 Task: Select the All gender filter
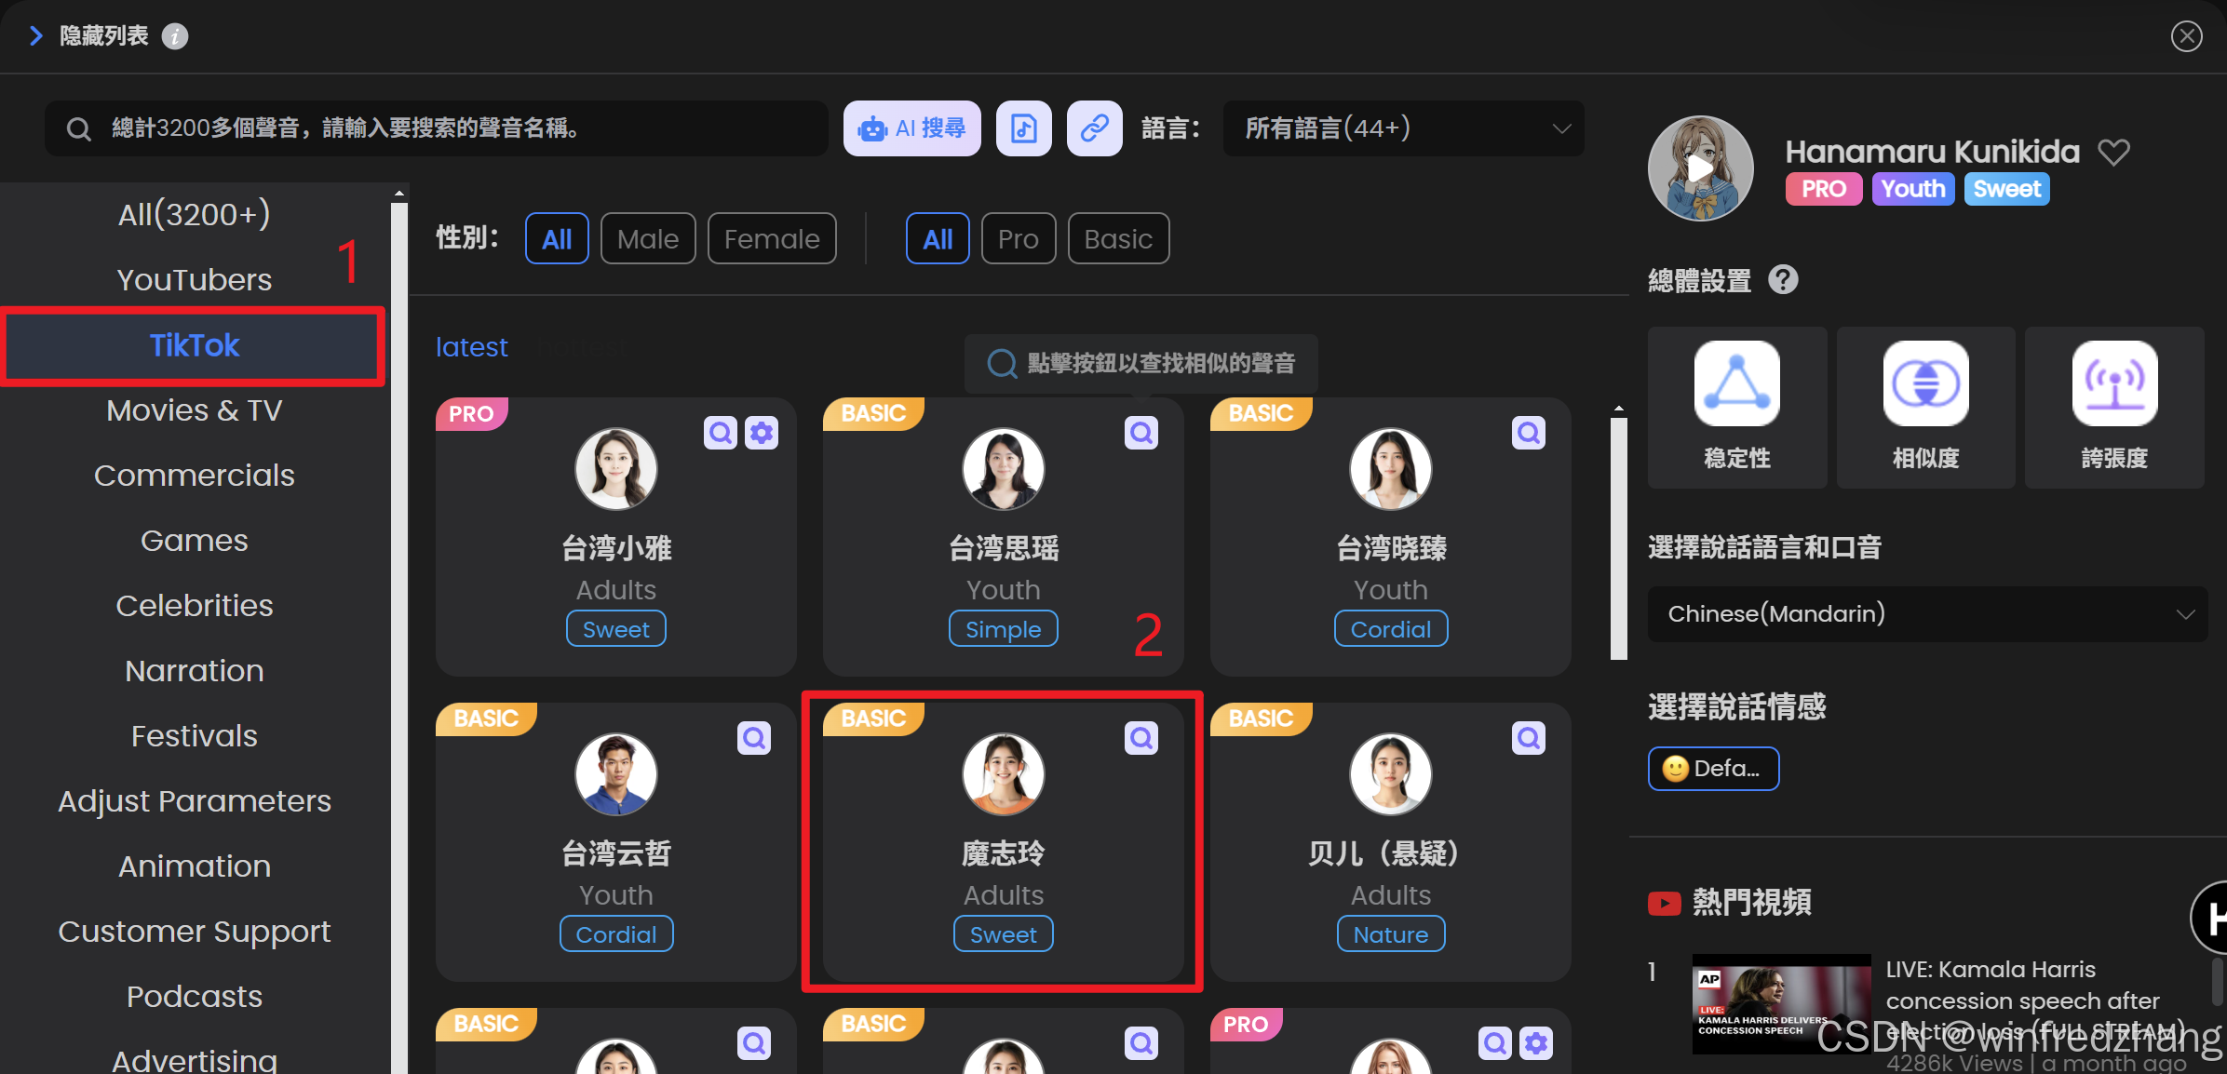[x=557, y=239]
